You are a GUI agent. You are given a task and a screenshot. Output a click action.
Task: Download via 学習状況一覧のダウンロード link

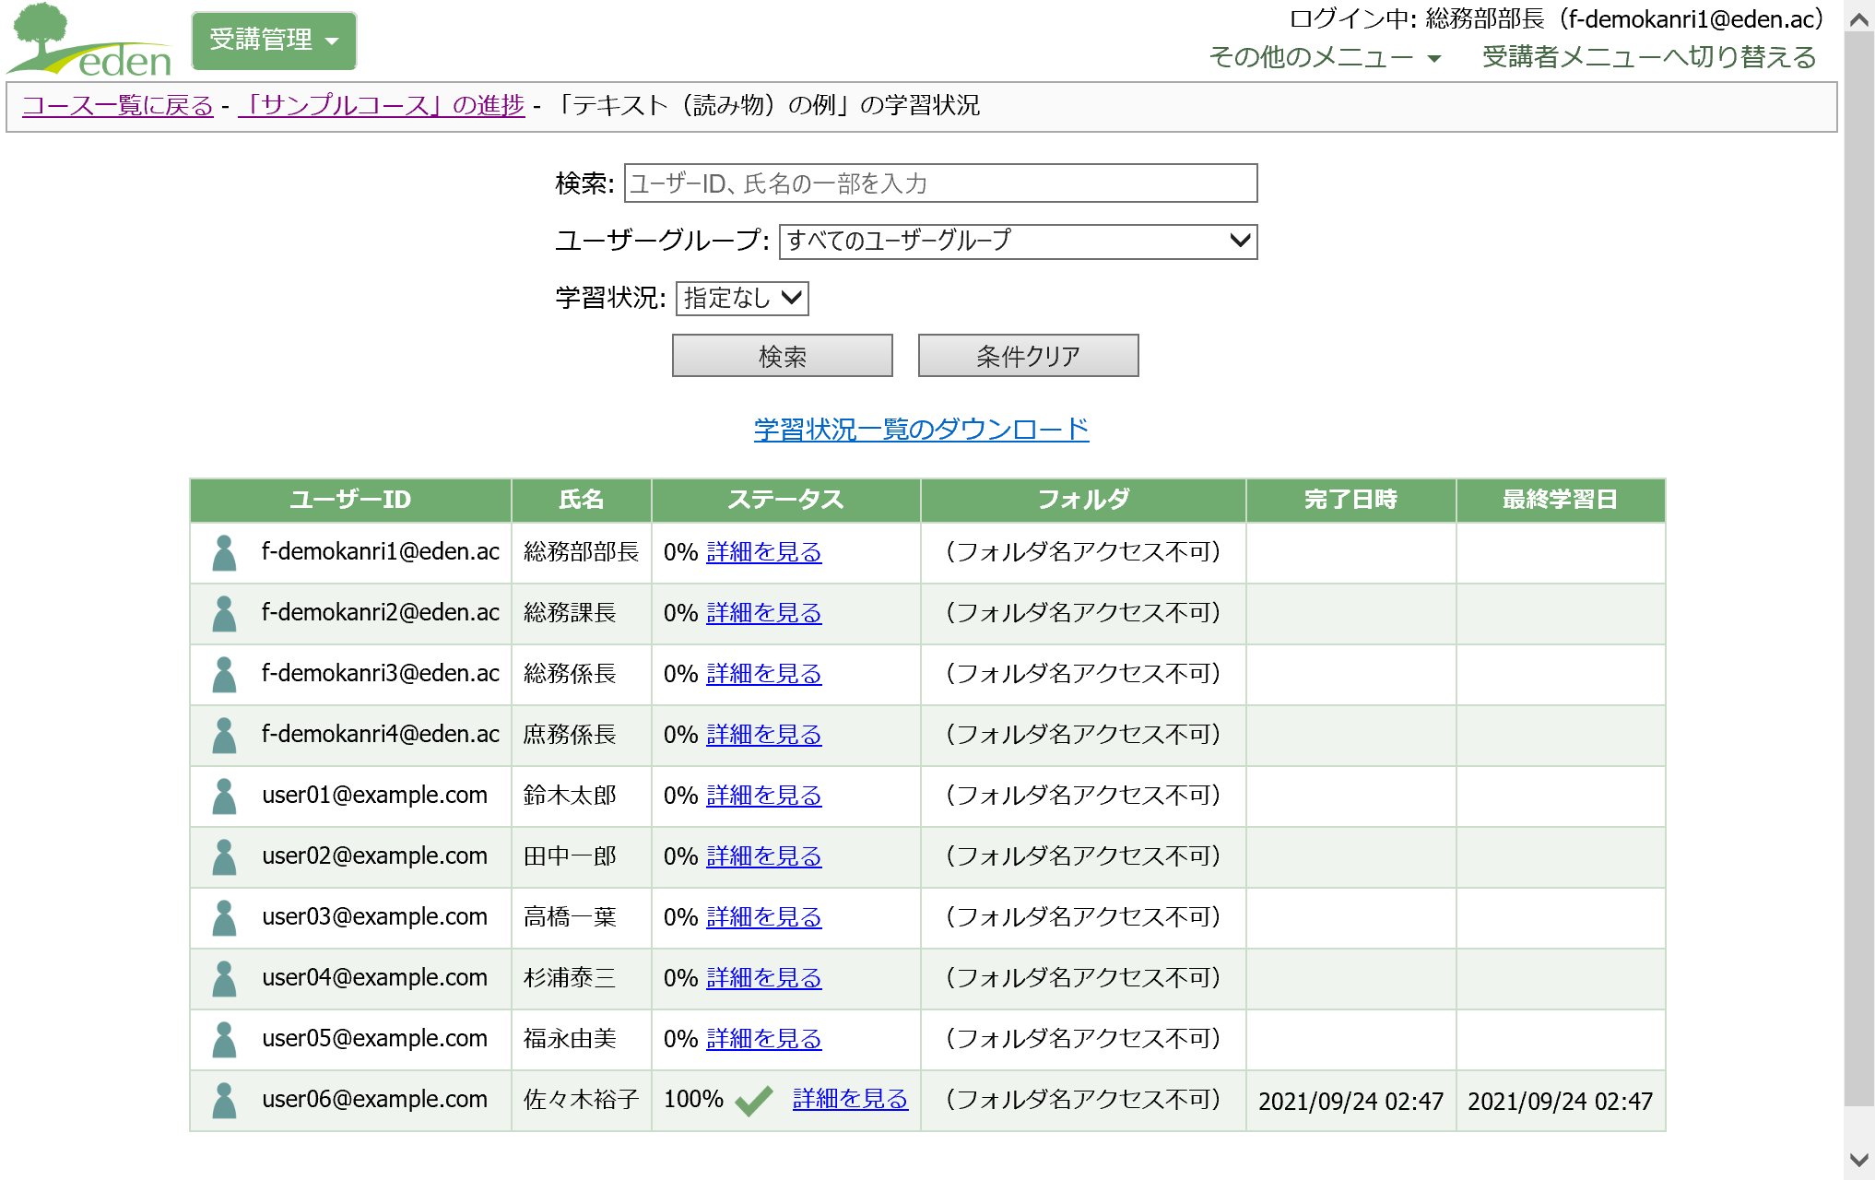(922, 430)
